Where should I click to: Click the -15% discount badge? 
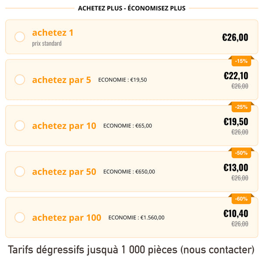click(x=241, y=61)
